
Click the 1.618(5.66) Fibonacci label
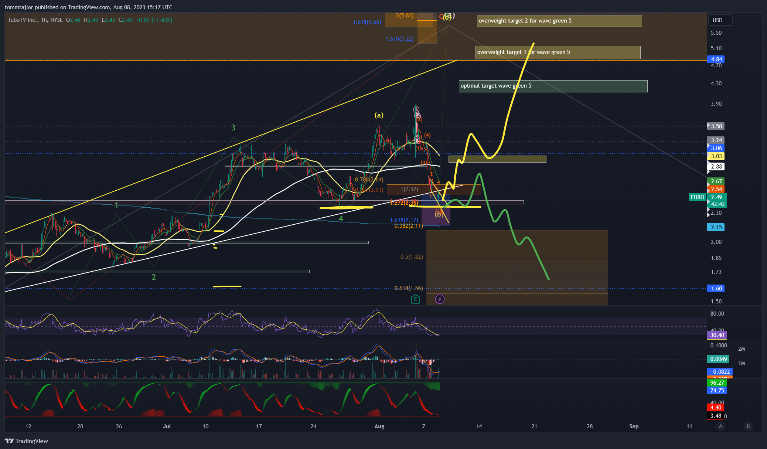[367, 22]
